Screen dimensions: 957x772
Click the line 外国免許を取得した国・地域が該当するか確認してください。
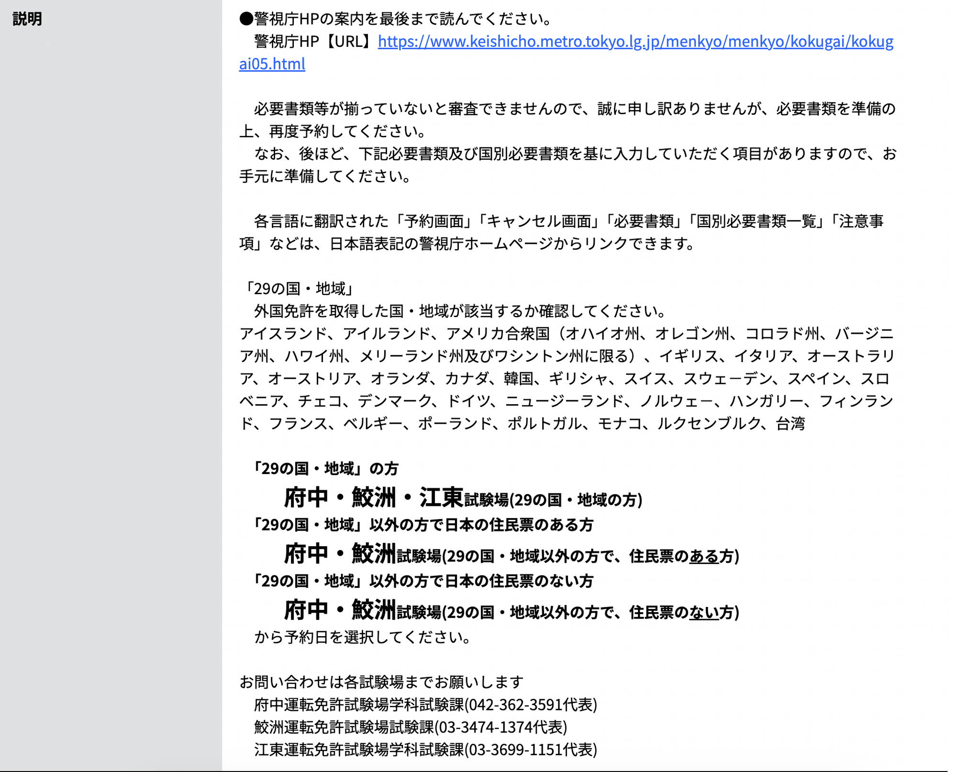tap(460, 311)
